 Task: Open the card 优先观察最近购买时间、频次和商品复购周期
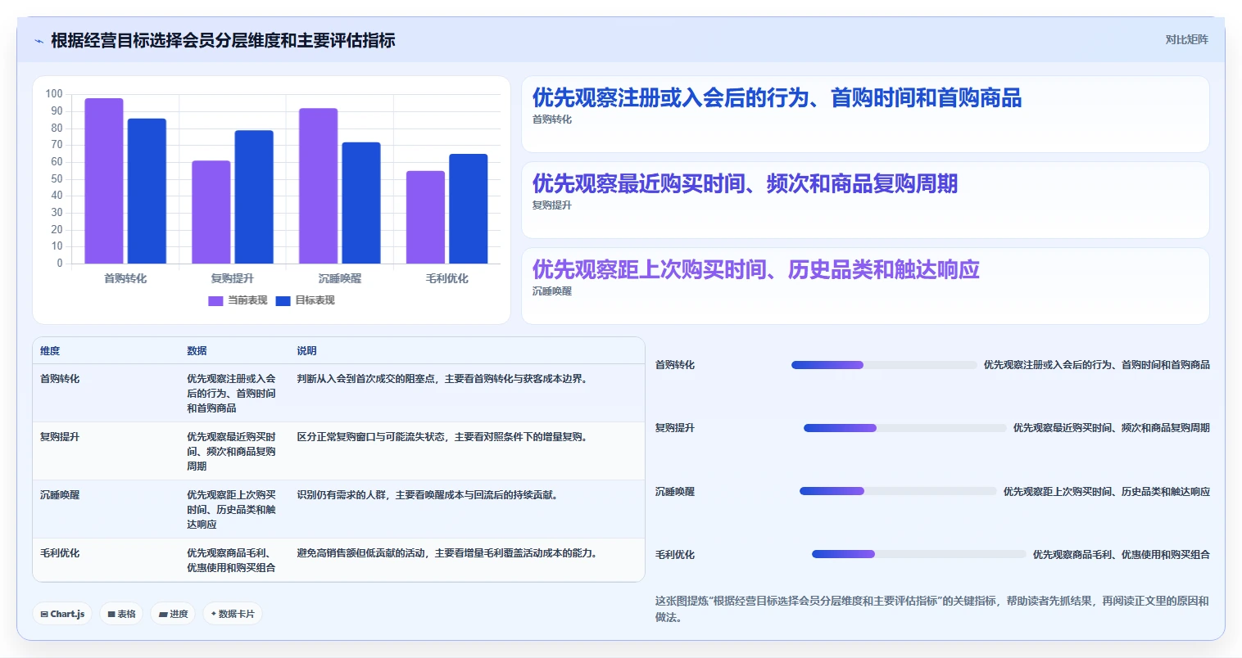(x=865, y=201)
